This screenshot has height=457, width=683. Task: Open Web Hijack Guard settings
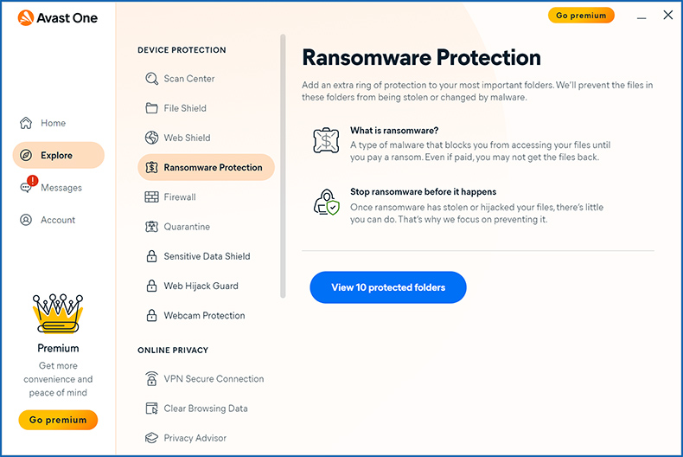tap(201, 286)
